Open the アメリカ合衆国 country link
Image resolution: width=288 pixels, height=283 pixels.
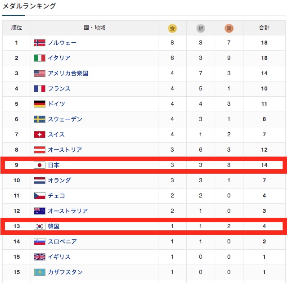(x=68, y=73)
